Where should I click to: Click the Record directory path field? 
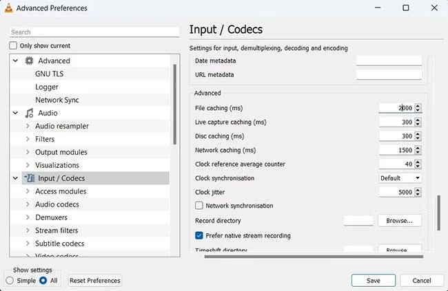358,221
